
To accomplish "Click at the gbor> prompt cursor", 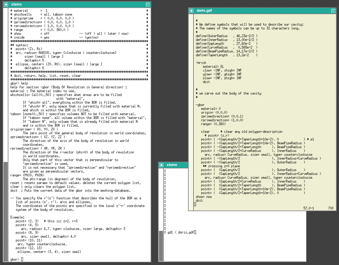I will coord(22,259).
